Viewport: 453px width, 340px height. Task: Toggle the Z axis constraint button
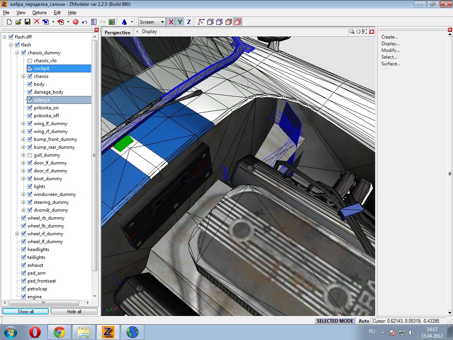click(189, 22)
